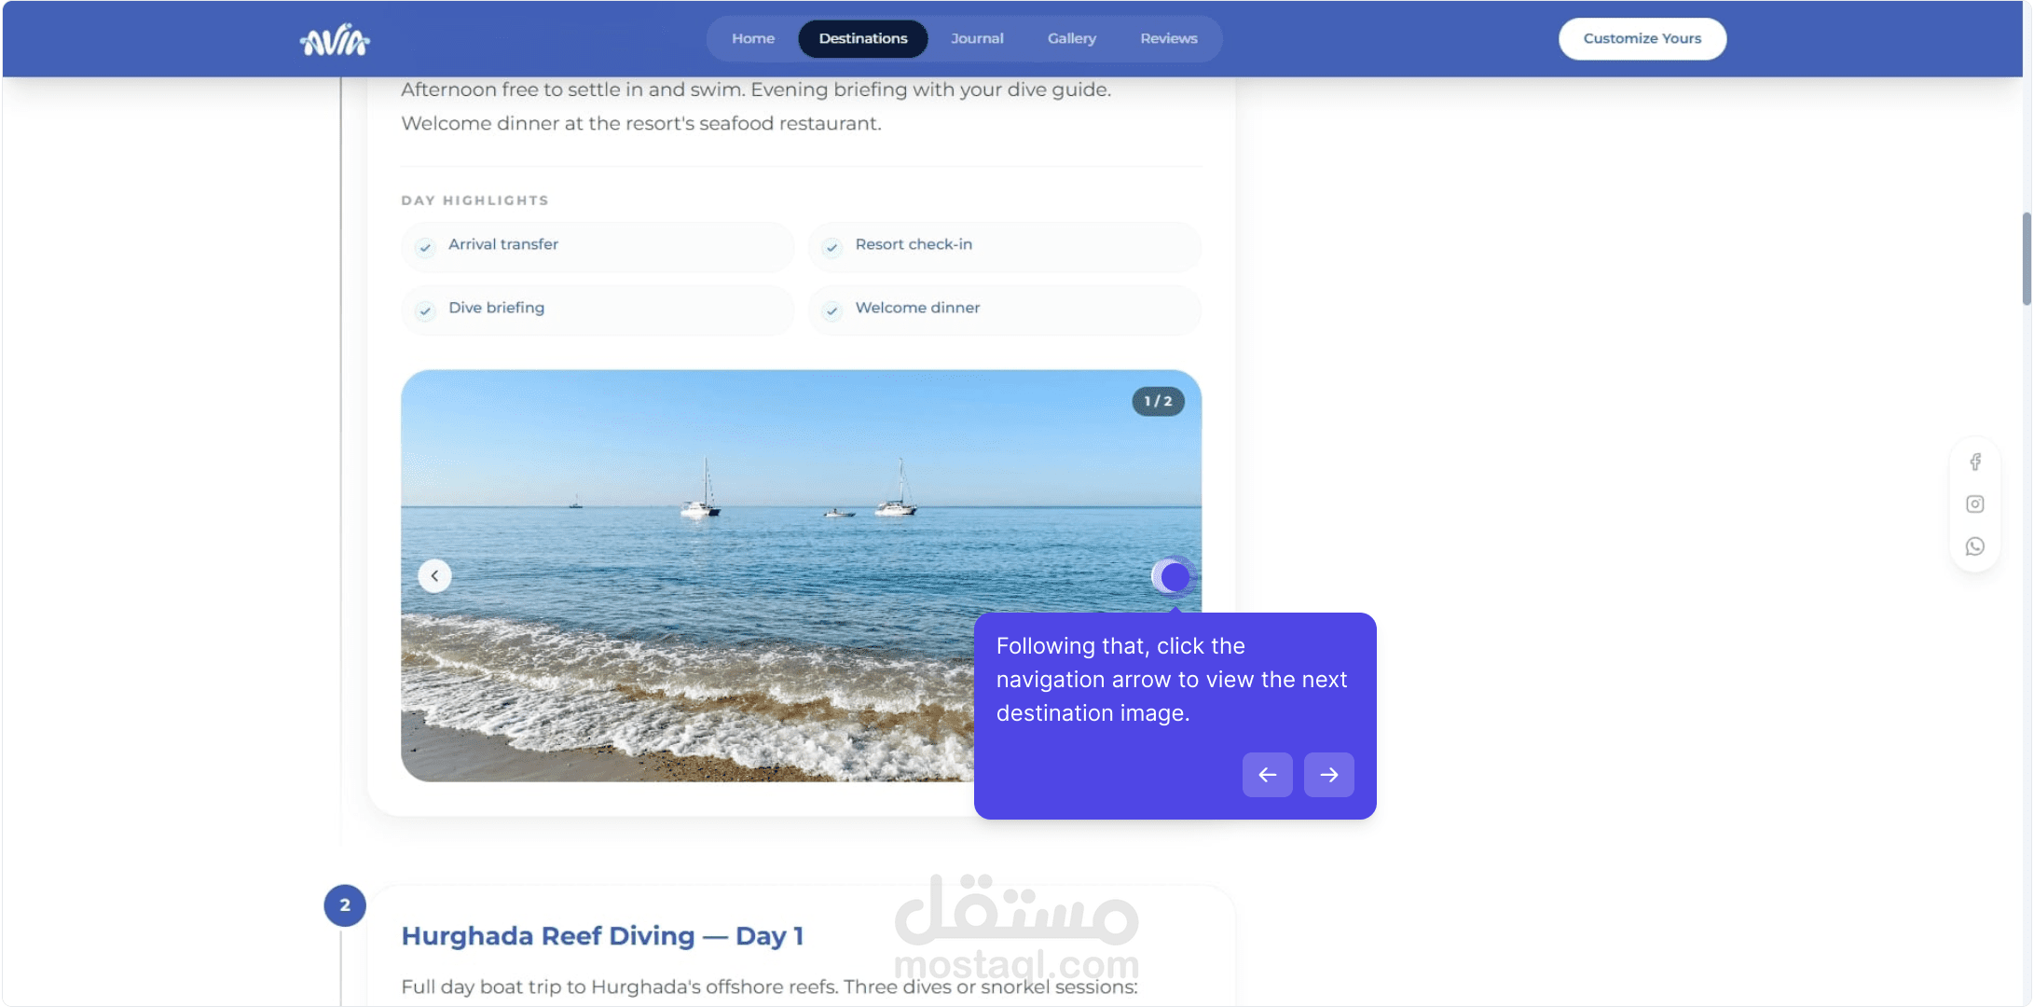Screen dimensions: 2034x1007
Task: Advance to next tour step arrow
Action: click(1328, 775)
